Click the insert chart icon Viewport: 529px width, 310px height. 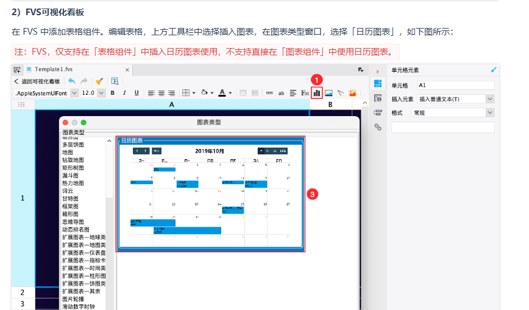(x=316, y=93)
